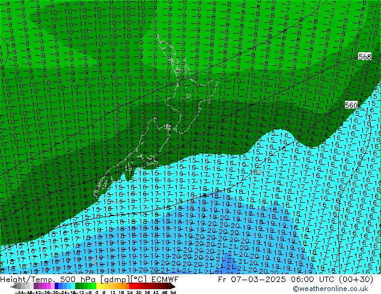
Task: Click the 560 height contour label
Action: click(x=351, y=105)
